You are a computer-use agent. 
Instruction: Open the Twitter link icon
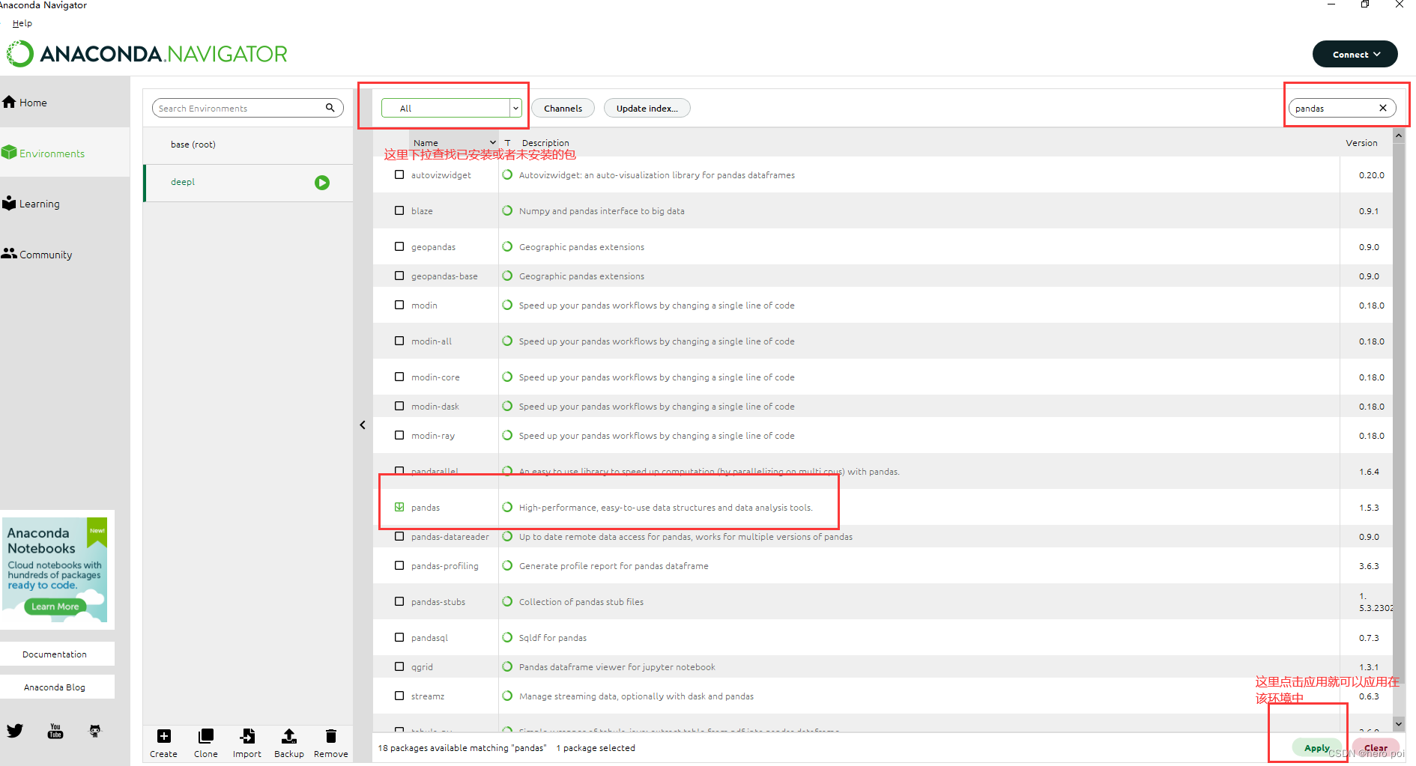(15, 731)
